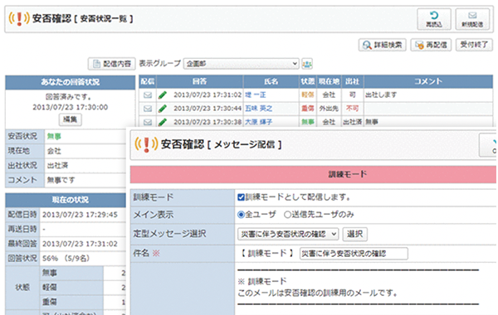The width and height of the screenshot is (498, 315).
Task: Open 配信内容 delivery content
Action: coord(112,64)
